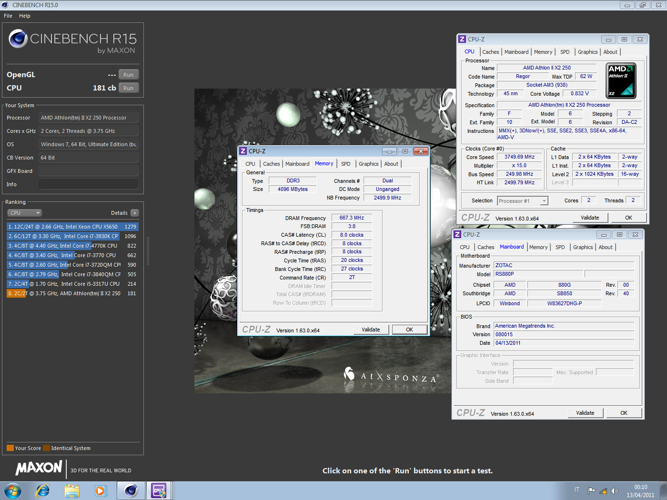Image resolution: width=667 pixels, height=500 pixels.
Task: Click OK in Mainboard CPU-Z window
Action: 624,413
